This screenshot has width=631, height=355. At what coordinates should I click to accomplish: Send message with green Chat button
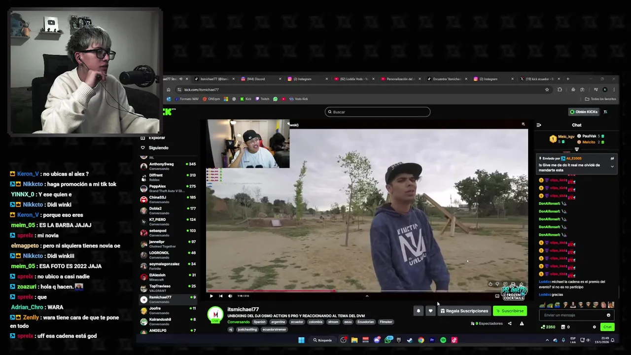coord(607,327)
